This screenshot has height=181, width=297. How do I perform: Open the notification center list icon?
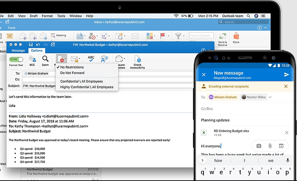pyautogui.click(x=263, y=16)
